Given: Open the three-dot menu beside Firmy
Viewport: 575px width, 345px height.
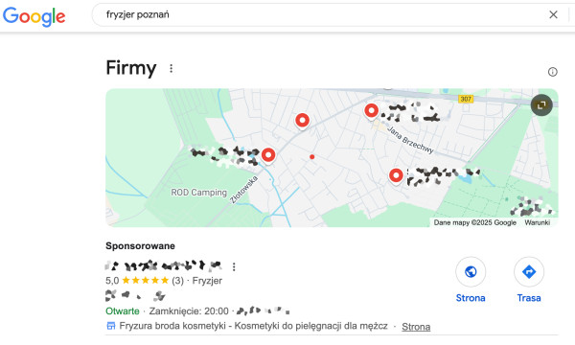Looking at the screenshot, I should tap(171, 69).
